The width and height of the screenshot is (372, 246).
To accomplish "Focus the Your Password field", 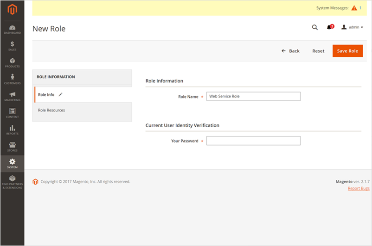I will [253, 141].
